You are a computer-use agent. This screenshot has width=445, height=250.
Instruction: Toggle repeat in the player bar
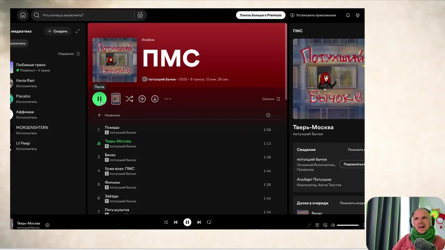209,222
